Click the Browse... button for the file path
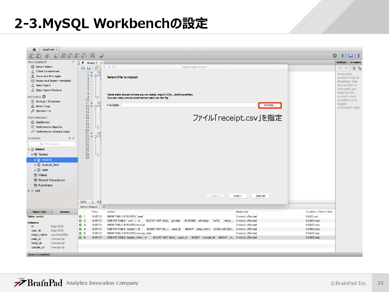 tap(270, 105)
